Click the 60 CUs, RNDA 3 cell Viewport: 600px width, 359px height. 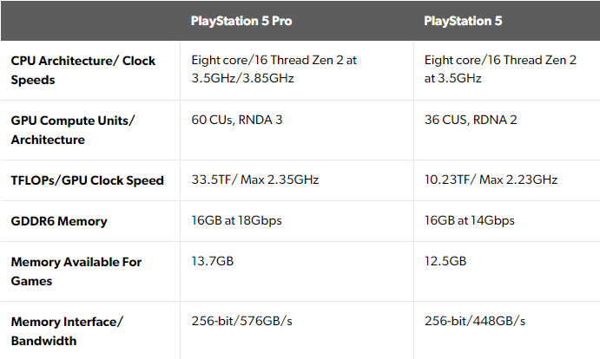tap(237, 120)
